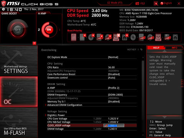This screenshot has width=184, height=138.
Task: Expand DigitALL Power submenu
Action: click(91, 115)
